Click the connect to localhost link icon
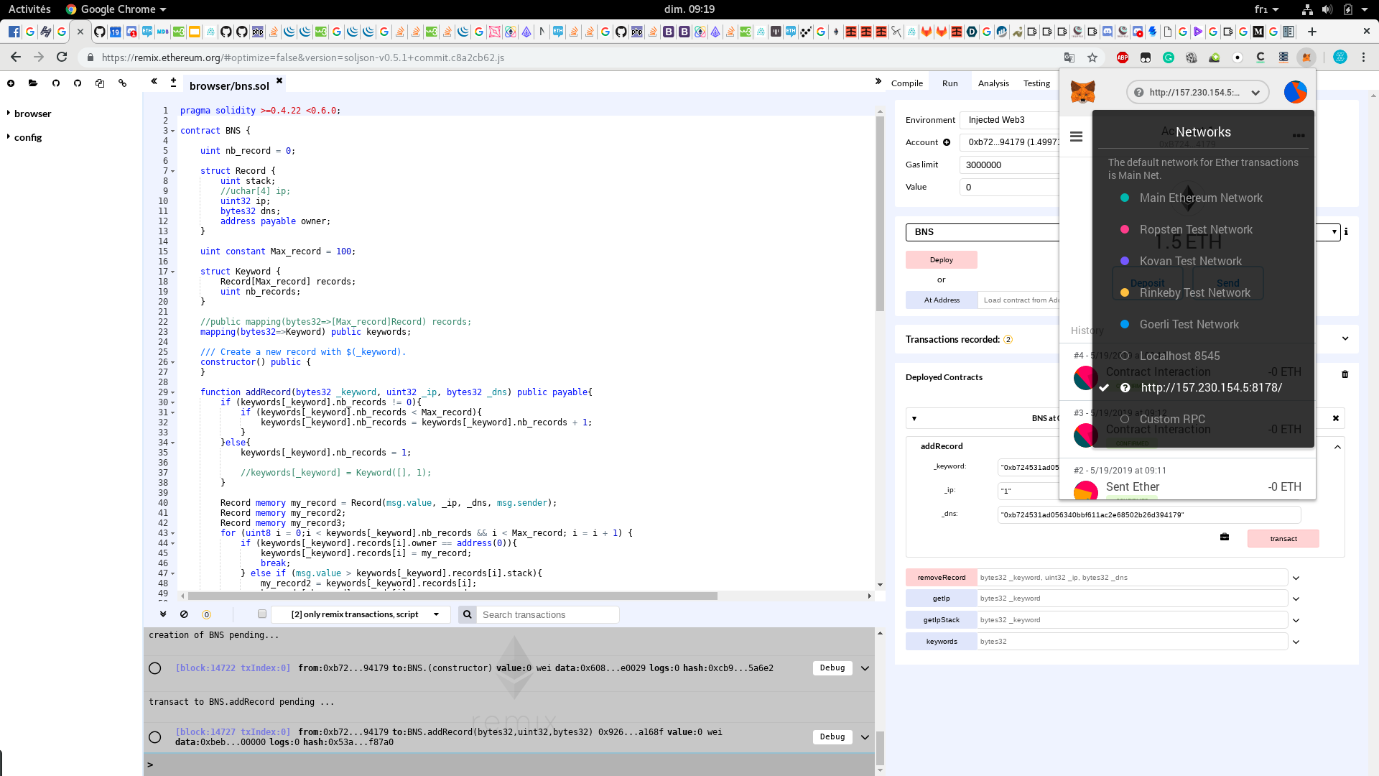Image resolution: width=1379 pixels, height=776 pixels. click(x=123, y=83)
